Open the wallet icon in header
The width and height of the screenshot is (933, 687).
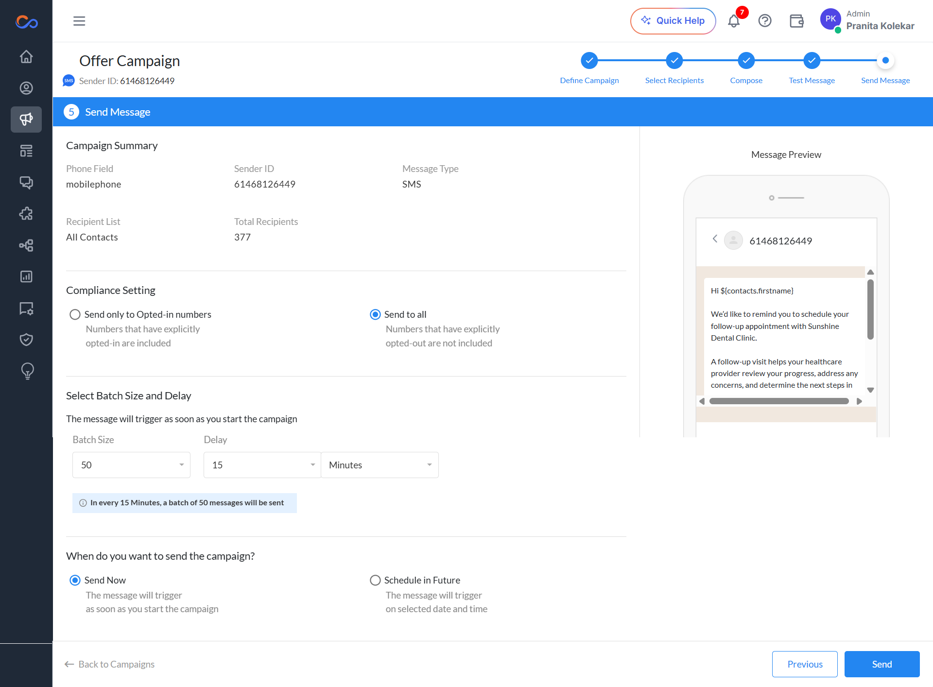point(796,21)
